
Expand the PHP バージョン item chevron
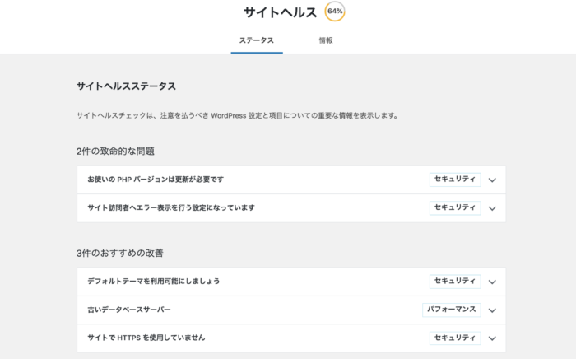(492, 180)
